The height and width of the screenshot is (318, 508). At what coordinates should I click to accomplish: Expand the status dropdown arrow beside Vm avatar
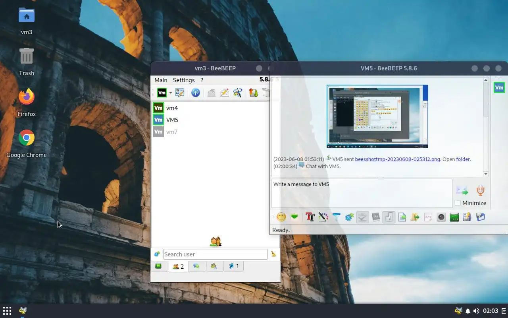[x=171, y=93]
